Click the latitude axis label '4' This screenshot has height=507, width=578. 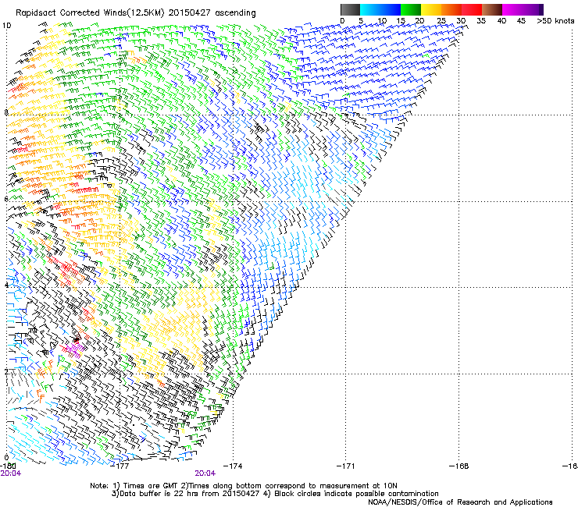click(6, 285)
